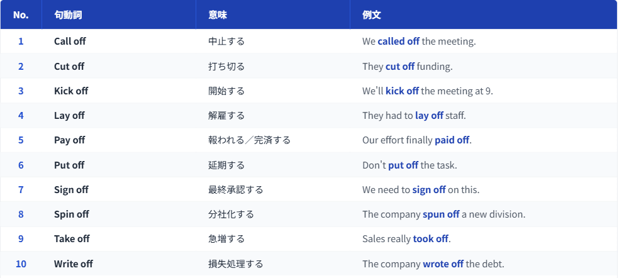Click row number 1
The width and height of the screenshot is (624, 278).
21,42
